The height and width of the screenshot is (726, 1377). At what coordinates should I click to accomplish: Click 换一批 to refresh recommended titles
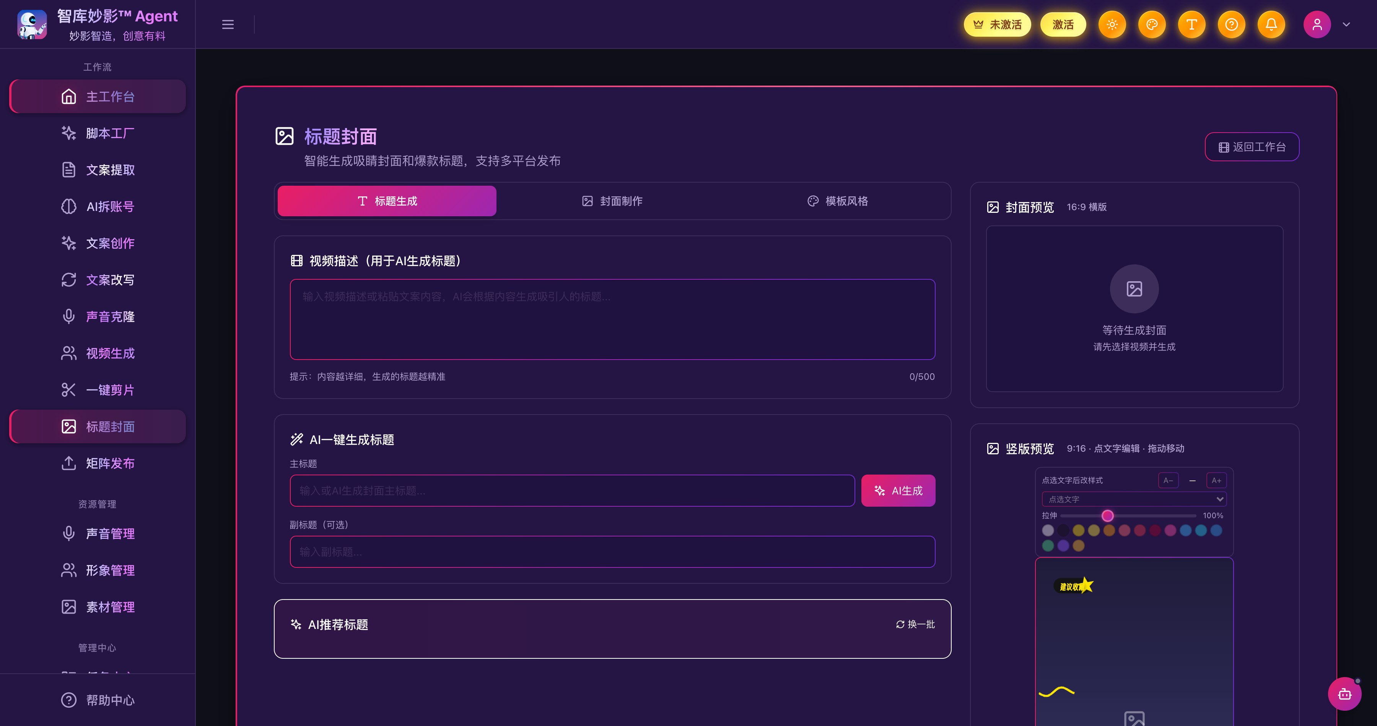915,625
